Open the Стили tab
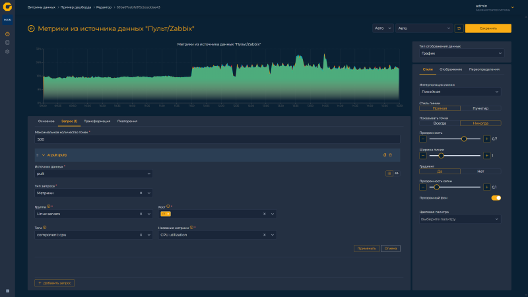 (428, 69)
